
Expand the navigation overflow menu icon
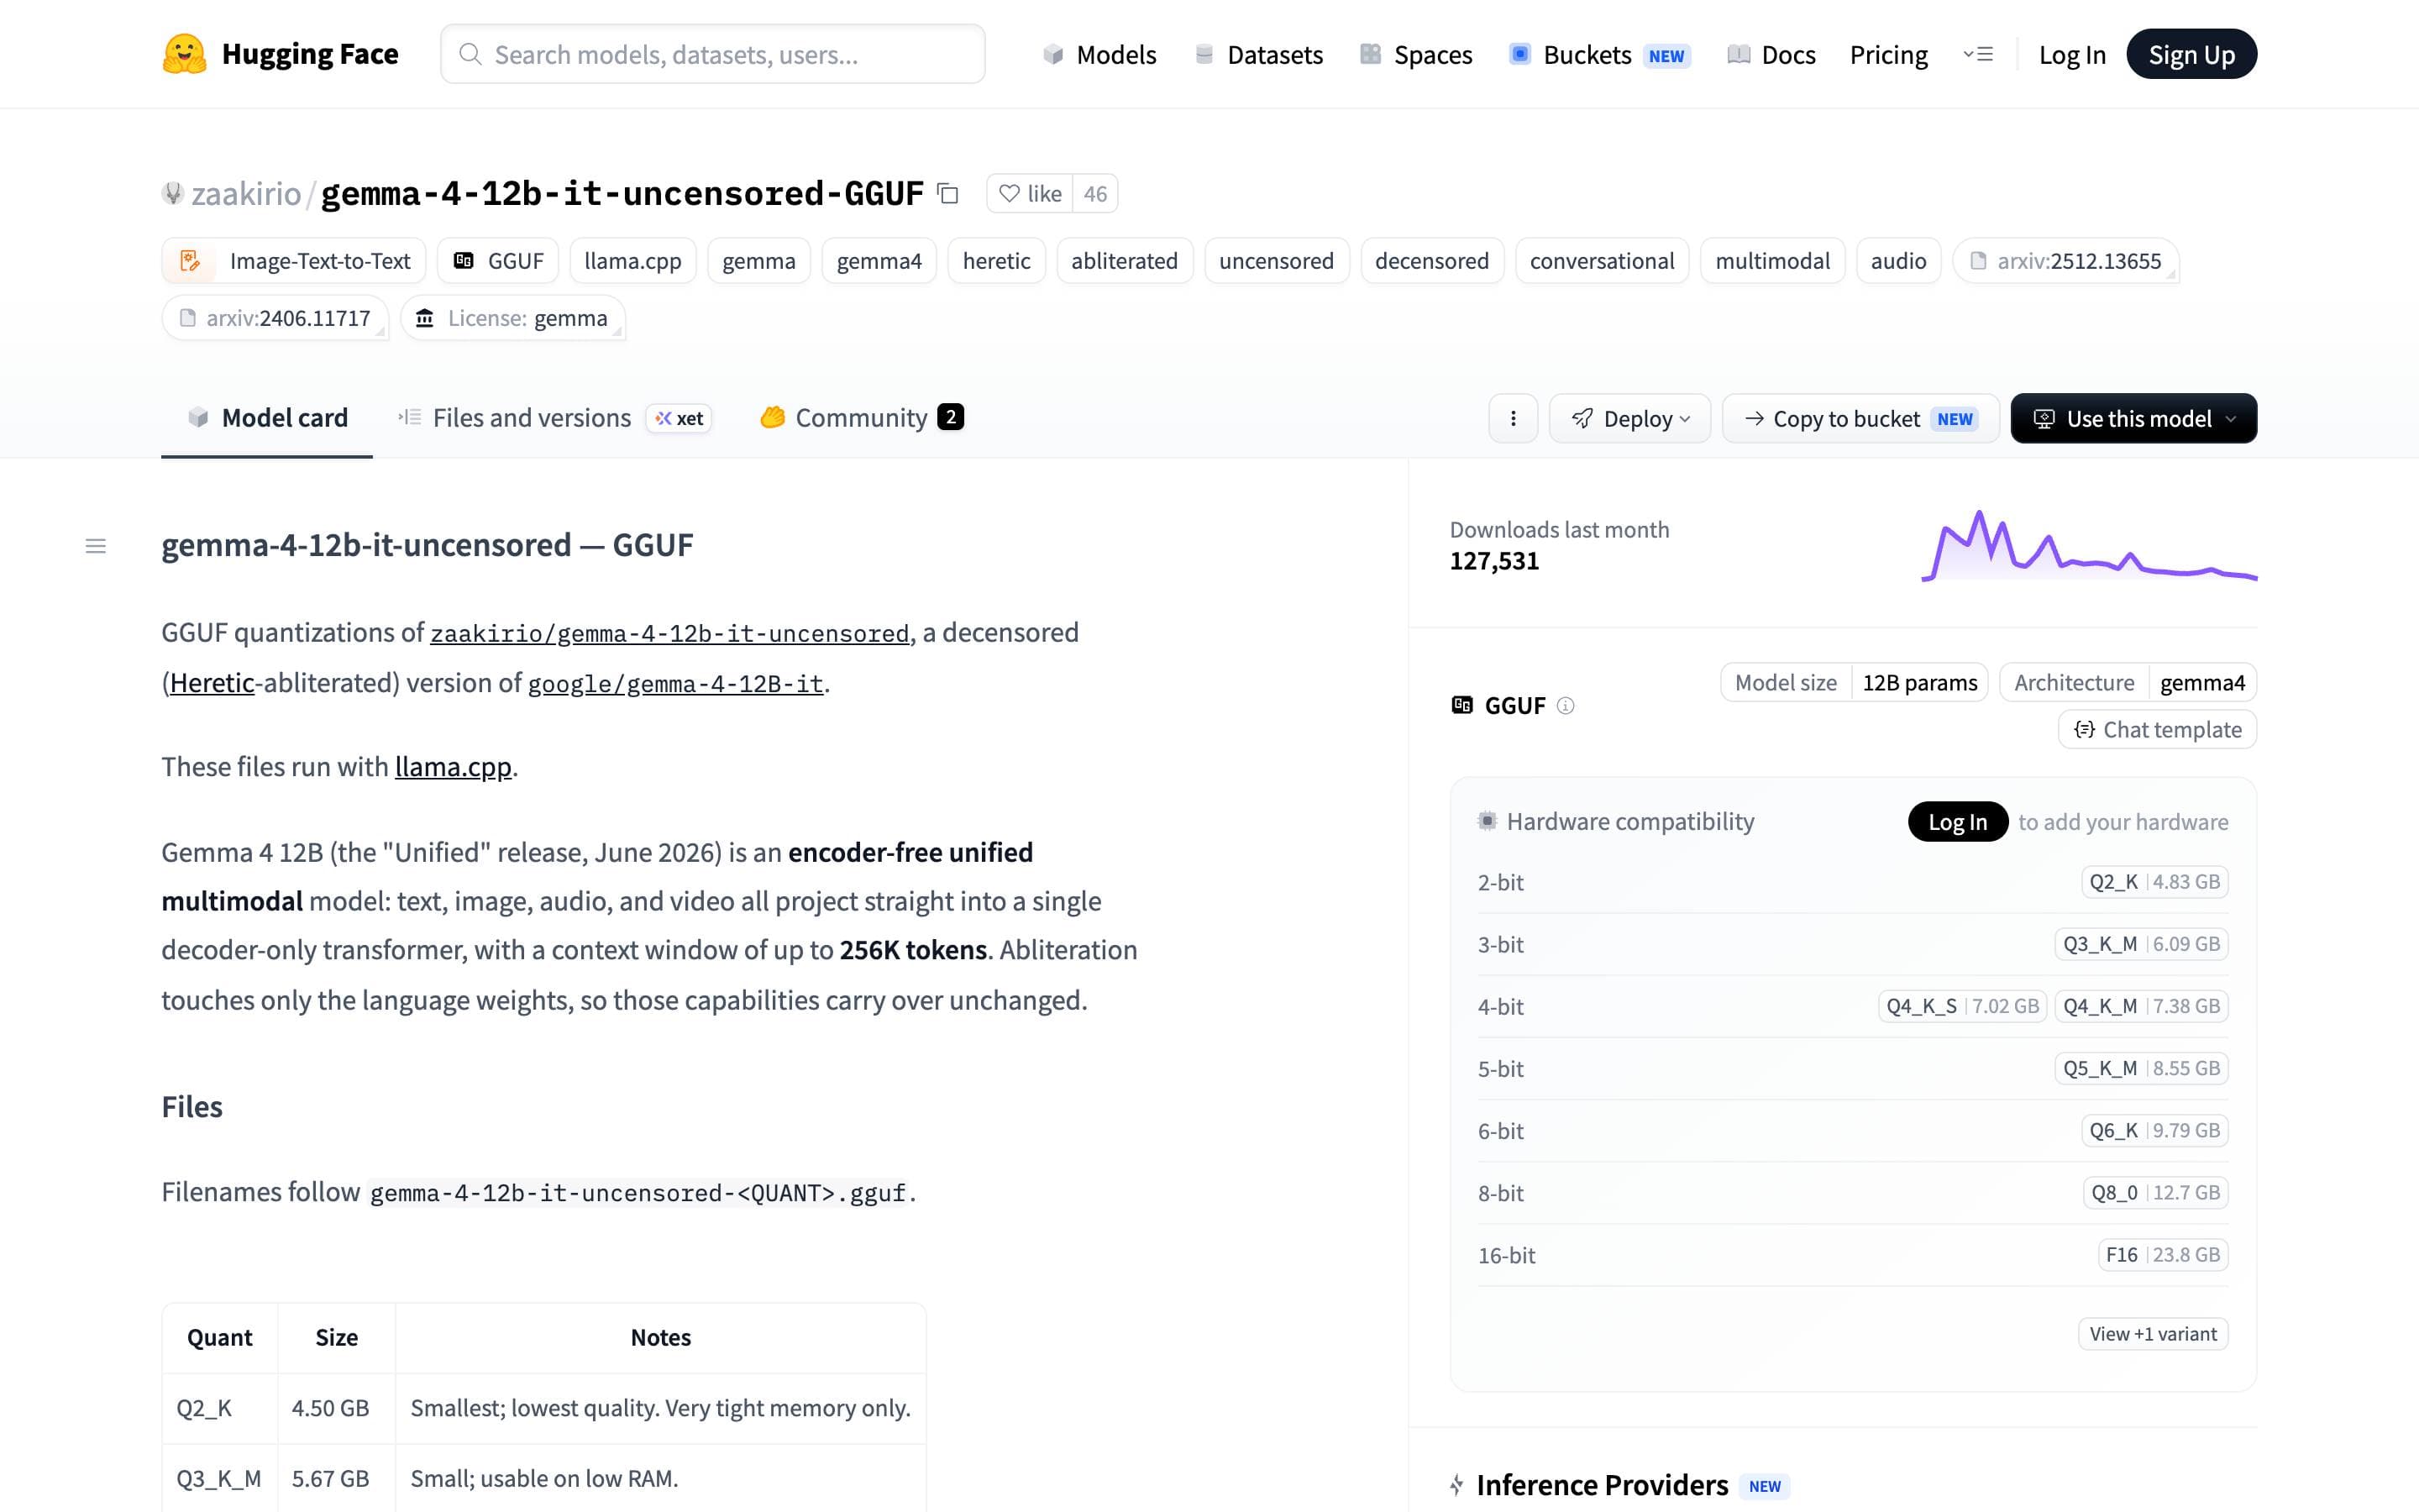(x=1978, y=54)
